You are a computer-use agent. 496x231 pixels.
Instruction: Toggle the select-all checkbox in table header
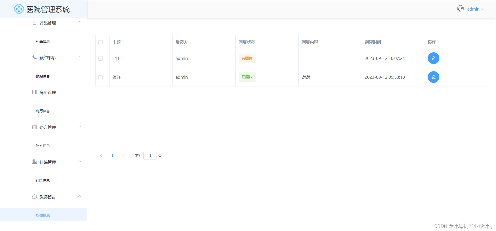coord(100,42)
